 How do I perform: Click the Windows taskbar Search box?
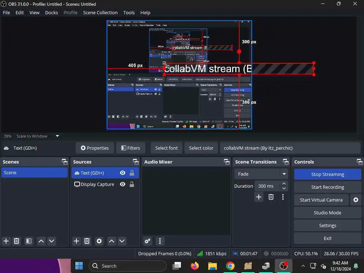pyautogui.click(x=128, y=266)
